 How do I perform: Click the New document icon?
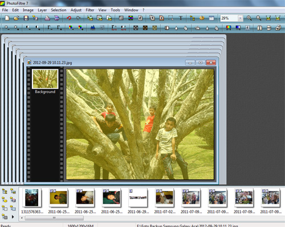[7, 18]
